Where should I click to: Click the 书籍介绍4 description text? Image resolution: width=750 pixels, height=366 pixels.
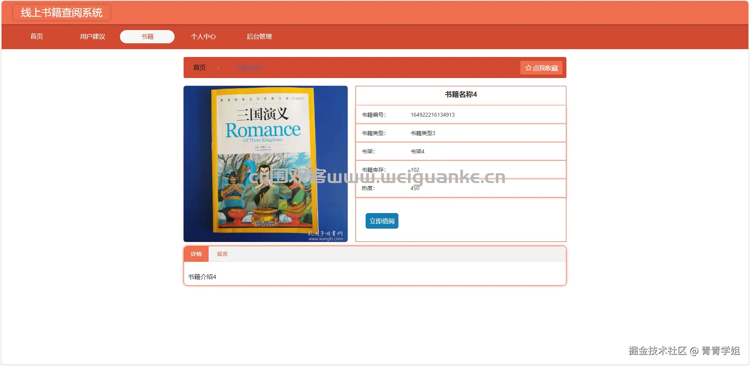(202, 277)
